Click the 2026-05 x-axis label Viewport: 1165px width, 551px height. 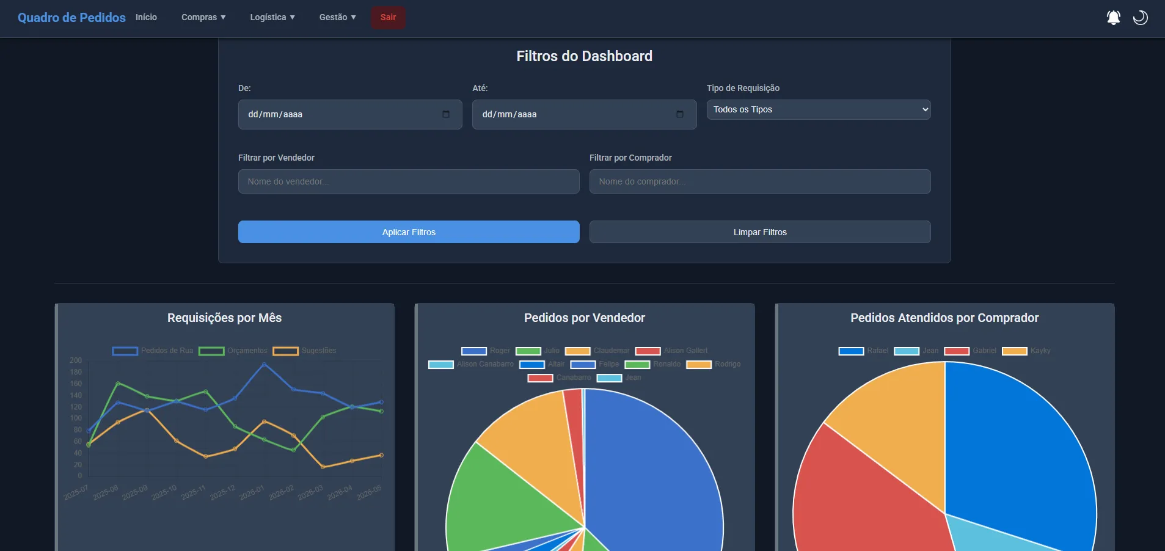point(369,492)
